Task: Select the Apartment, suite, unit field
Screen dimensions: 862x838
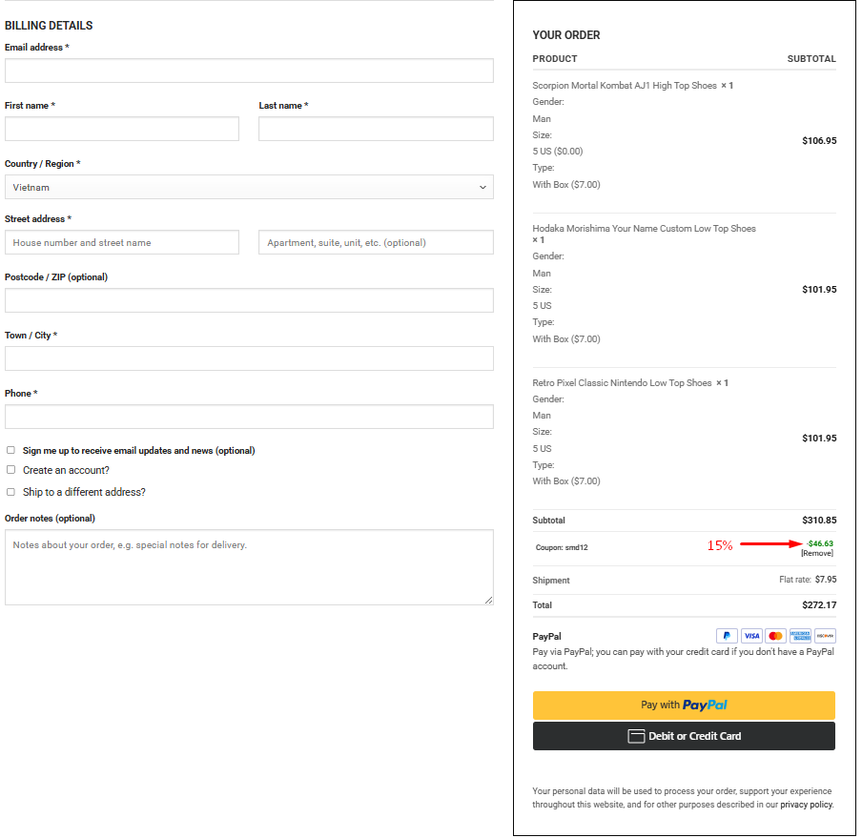Action: (376, 242)
